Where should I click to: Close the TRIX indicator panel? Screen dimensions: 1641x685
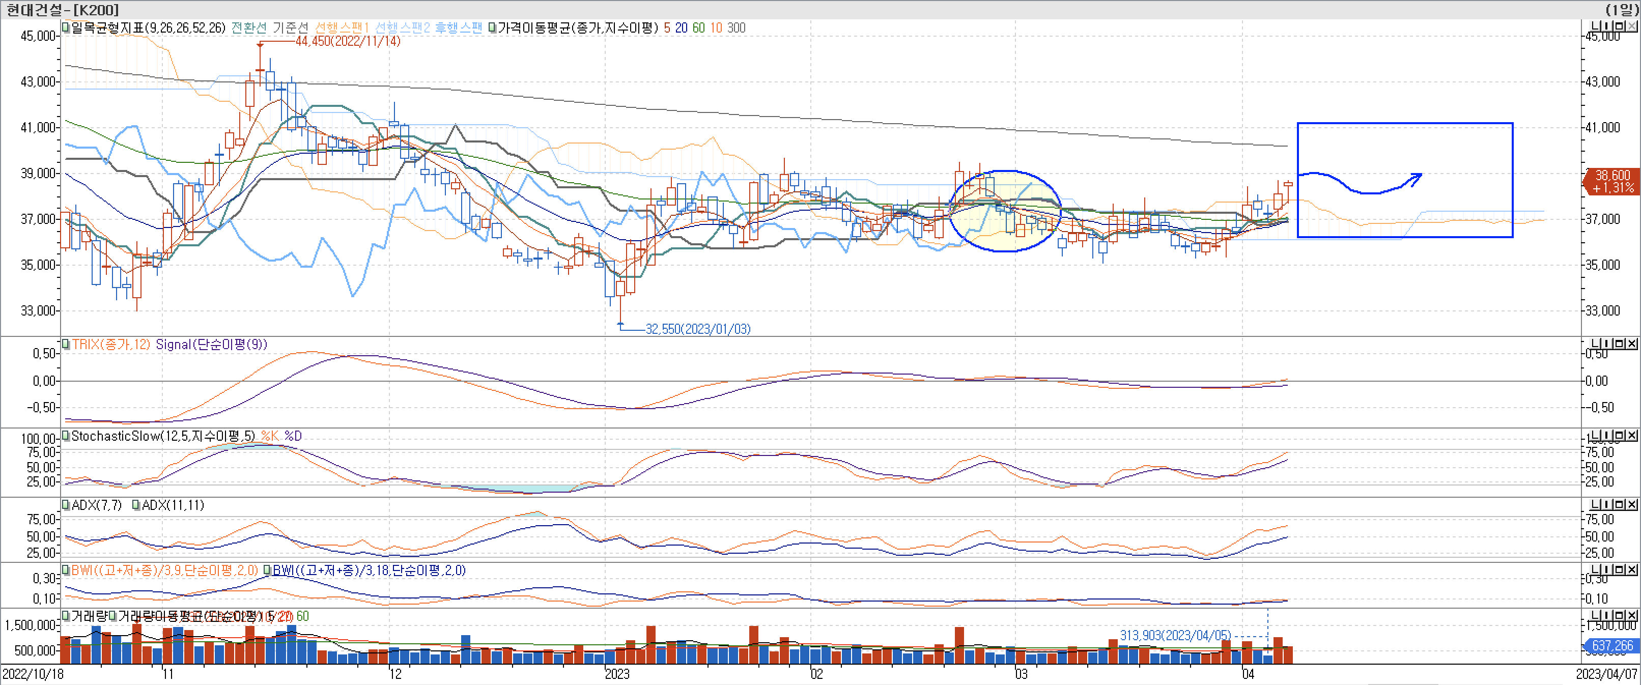pyautogui.click(x=1632, y=344)
